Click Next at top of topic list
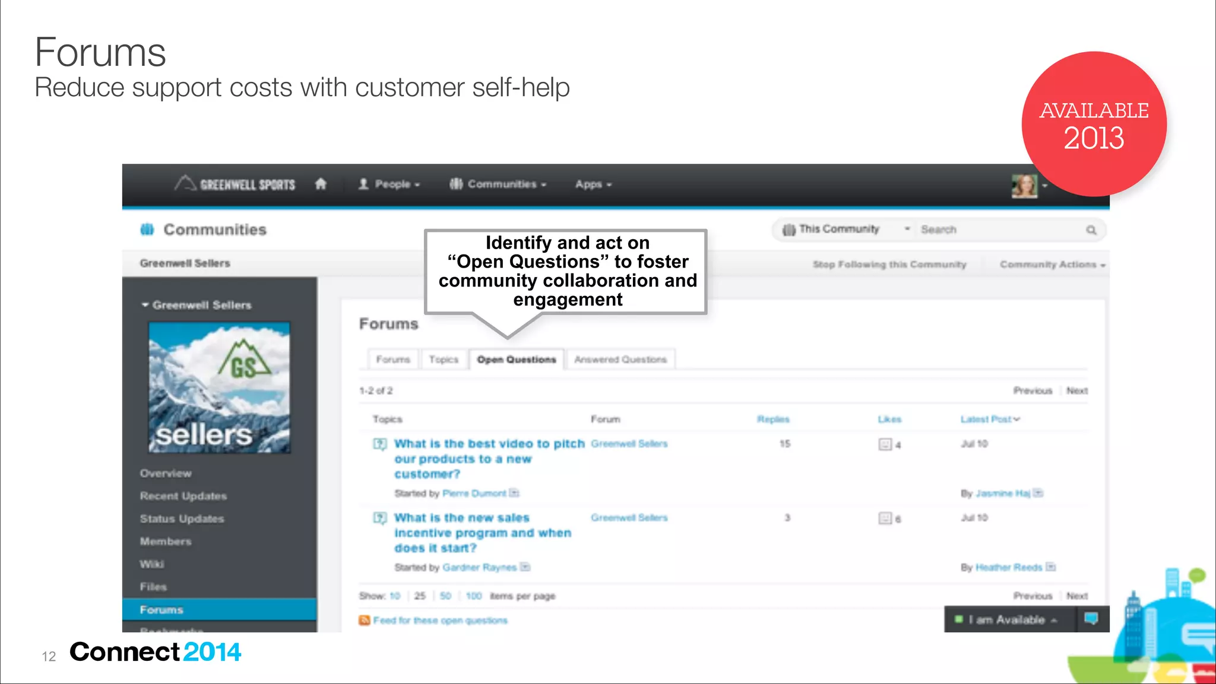 click(x=1077, y=391)
